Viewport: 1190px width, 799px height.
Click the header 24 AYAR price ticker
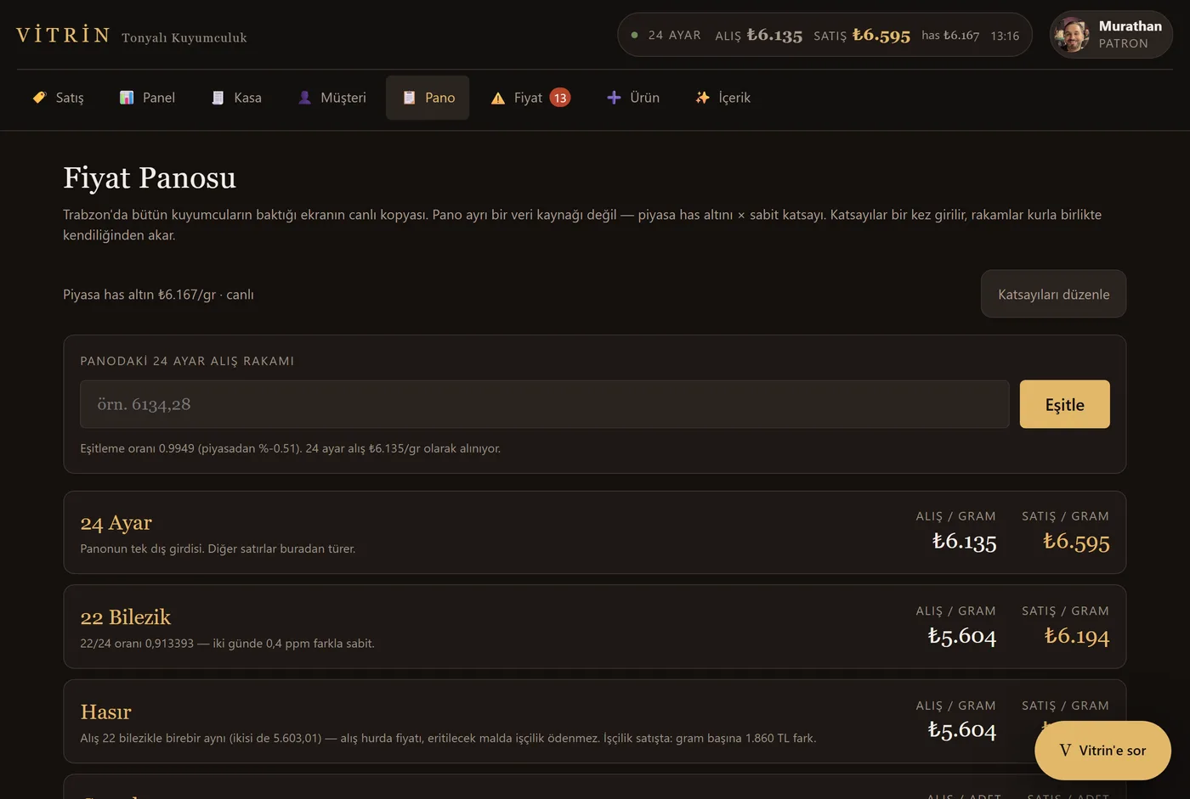coord(824,35)
